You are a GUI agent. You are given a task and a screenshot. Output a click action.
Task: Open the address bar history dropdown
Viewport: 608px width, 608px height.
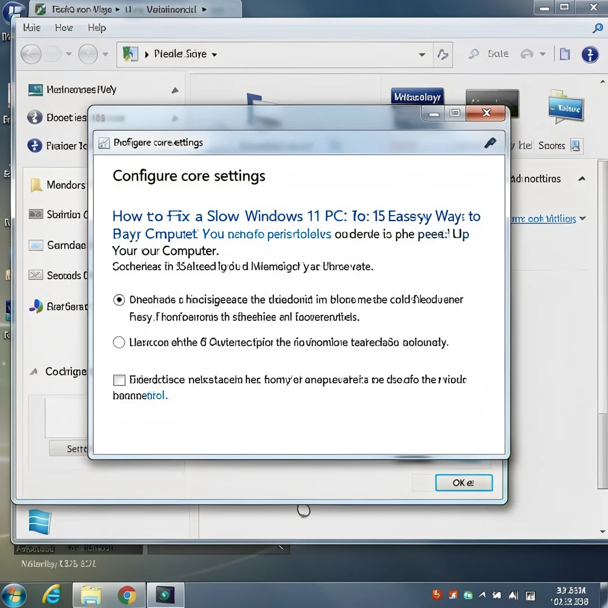click(422, 55)
